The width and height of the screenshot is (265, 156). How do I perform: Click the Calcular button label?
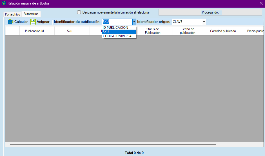pos(21,22)
